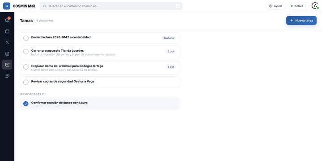Click the 'Mañana' due date tag
Image resolution: width=322 pixels, height=161 pixels.
pos(169,38)
